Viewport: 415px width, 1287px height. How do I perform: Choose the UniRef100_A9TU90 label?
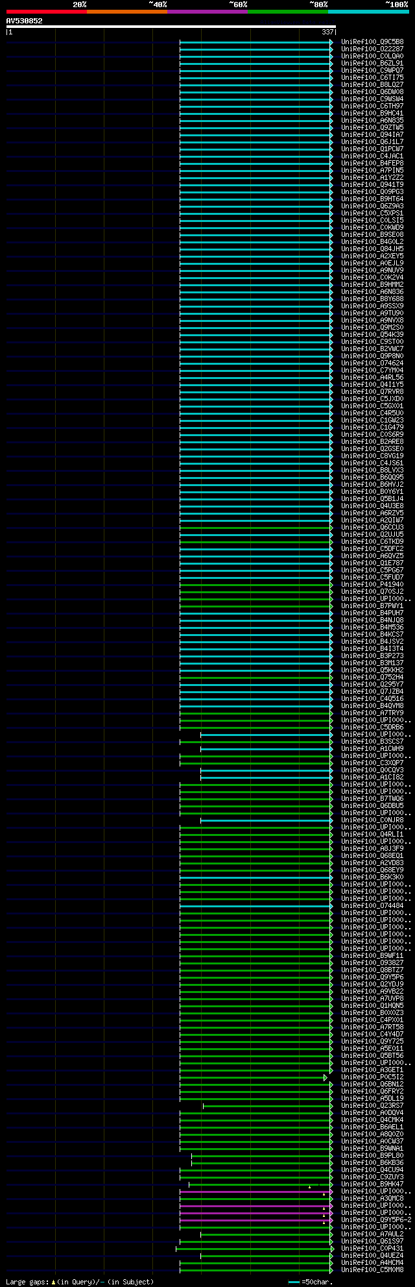point(372,313)
